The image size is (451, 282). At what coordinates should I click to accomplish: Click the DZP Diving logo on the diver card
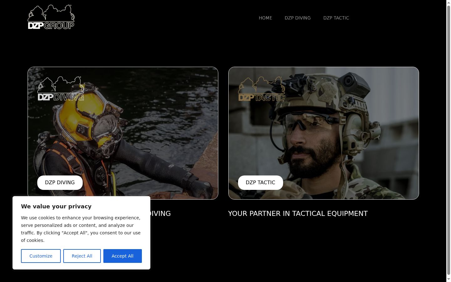[x=61, y=89]
